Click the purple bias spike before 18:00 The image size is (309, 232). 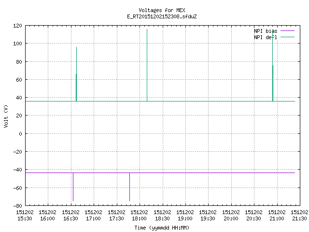[x=130, y=187]
